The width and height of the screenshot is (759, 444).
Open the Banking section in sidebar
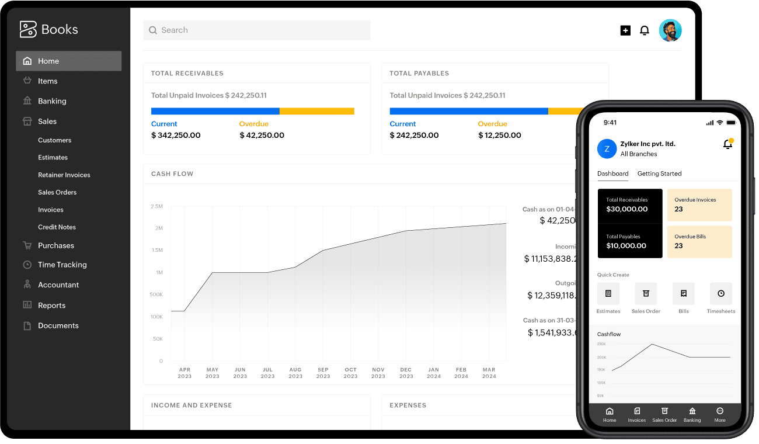(x=52, y=101)
